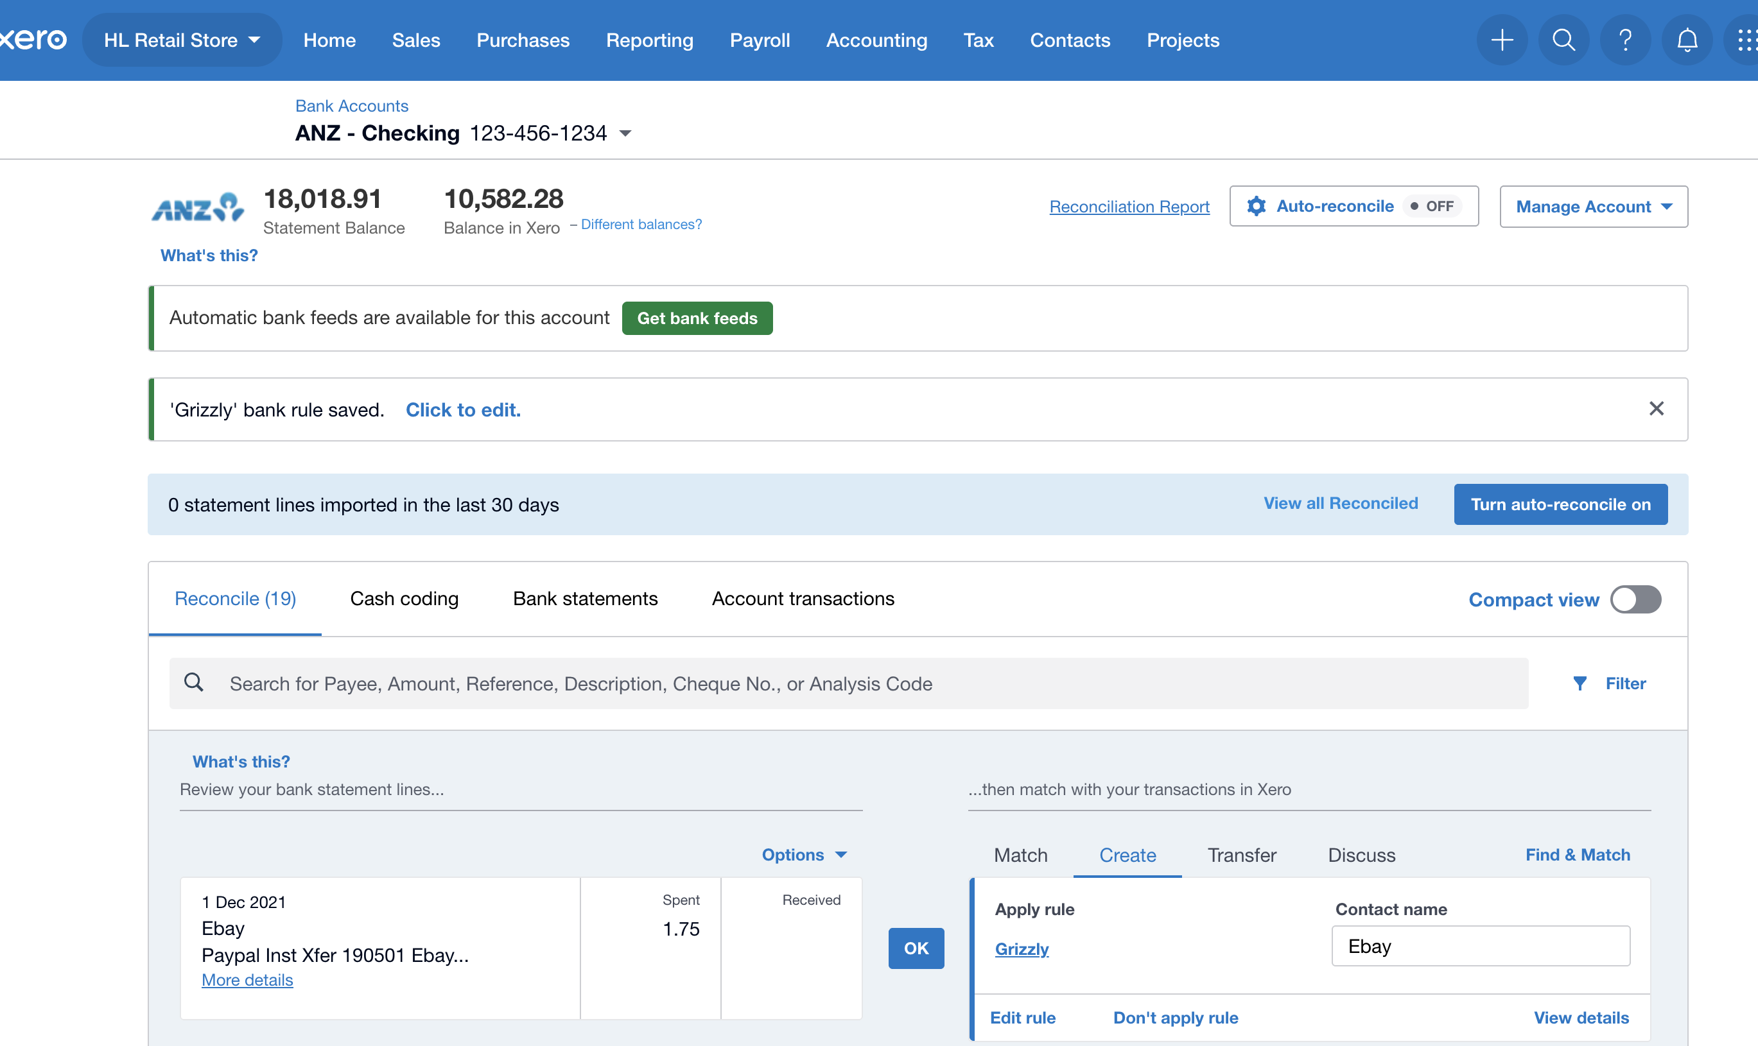1758x1046 pixels.
Task: Click the Xero logo
Action: [x=33, y=40]
